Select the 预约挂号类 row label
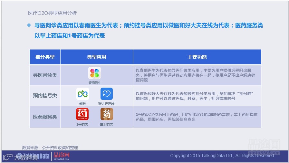 coord(45,96)
